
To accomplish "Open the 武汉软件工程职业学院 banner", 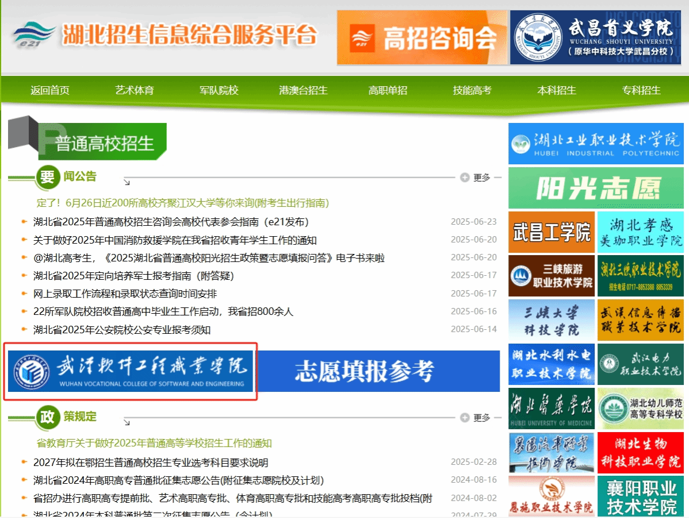I will click(x=131, y=371).
